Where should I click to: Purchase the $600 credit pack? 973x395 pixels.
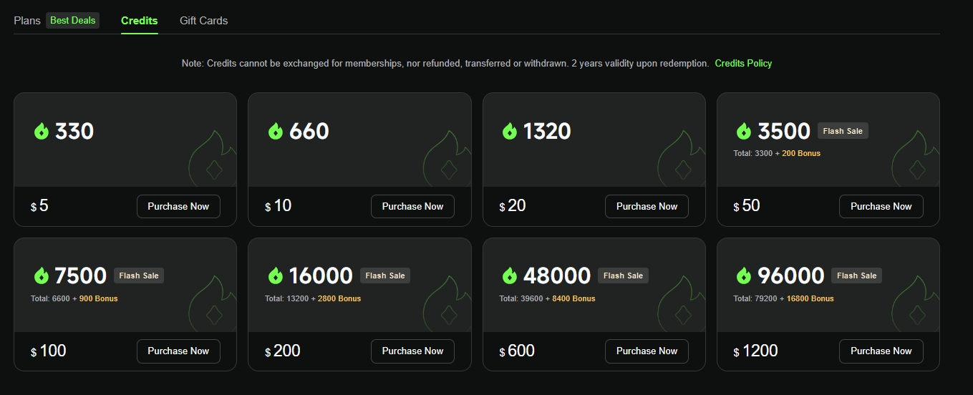(x=647, y=351)
